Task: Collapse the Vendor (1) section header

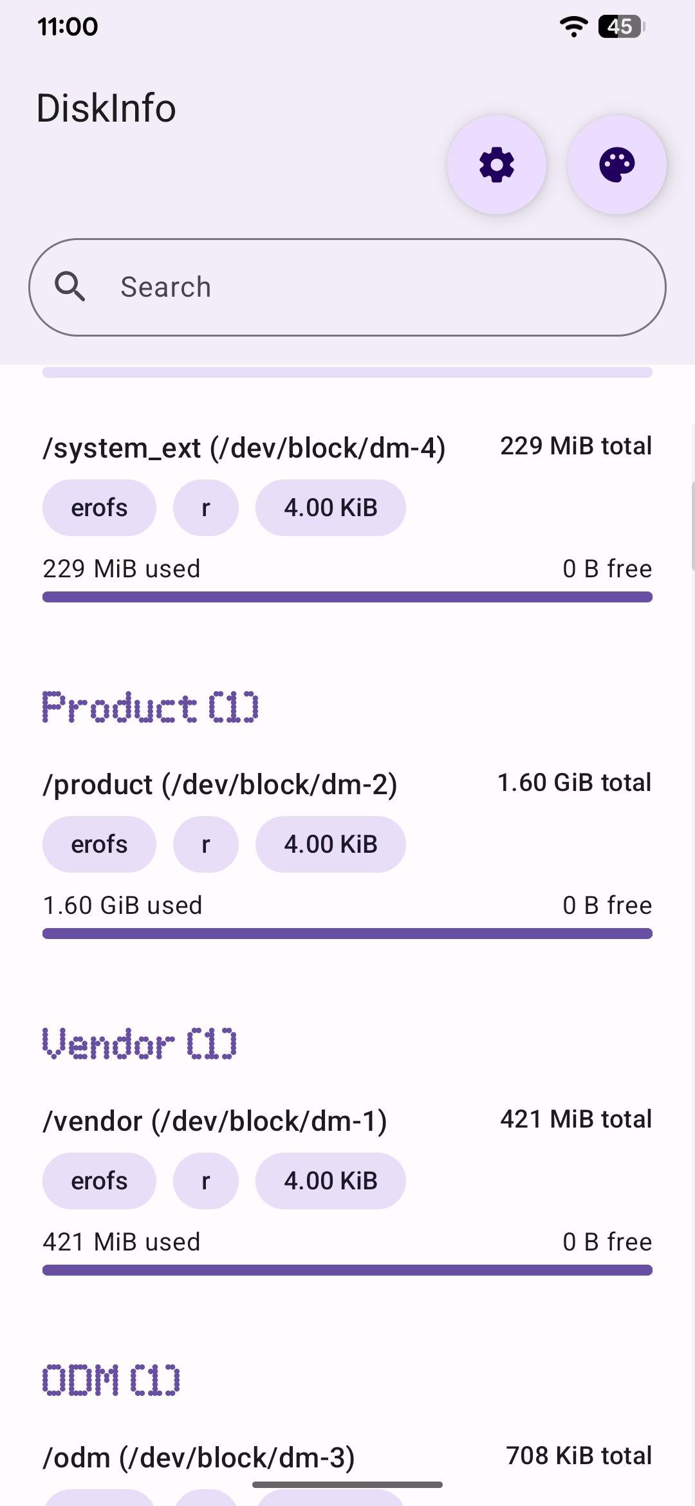Action: 140,1043
